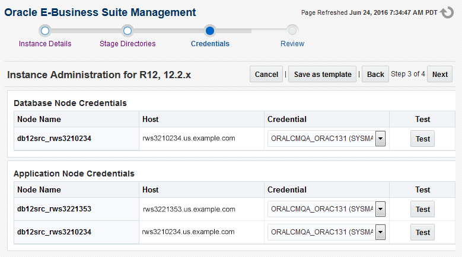Click the Stage Directories step circle
Screen dimensions: 462x257
pos(128,31)
